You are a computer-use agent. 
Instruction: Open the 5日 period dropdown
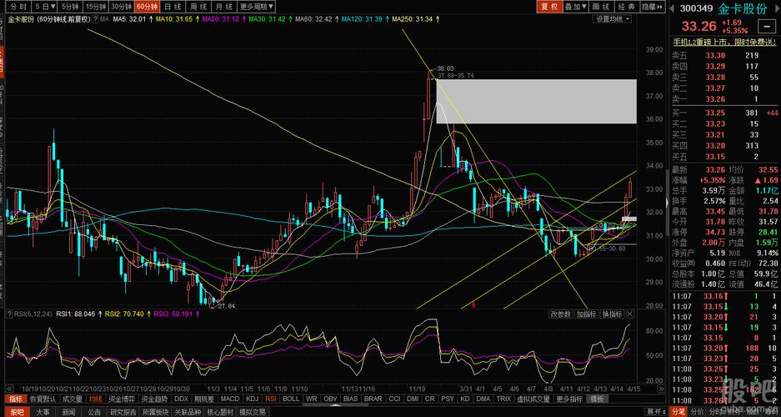tap(44, 7)
